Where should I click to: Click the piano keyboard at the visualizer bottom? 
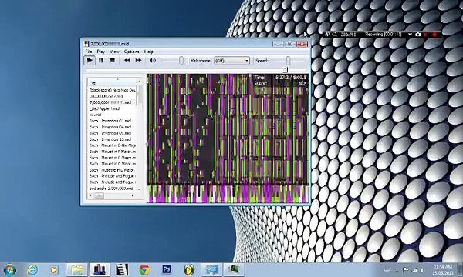[x=228, y=194]
